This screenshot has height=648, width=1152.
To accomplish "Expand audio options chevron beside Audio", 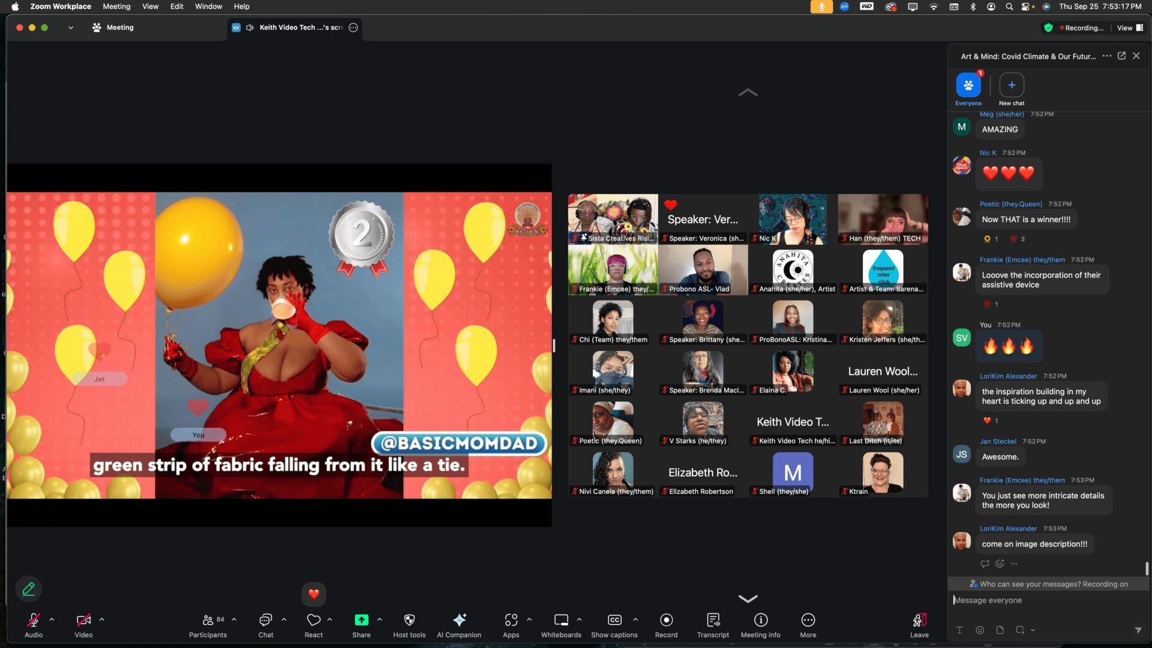I will coord(52,620).
